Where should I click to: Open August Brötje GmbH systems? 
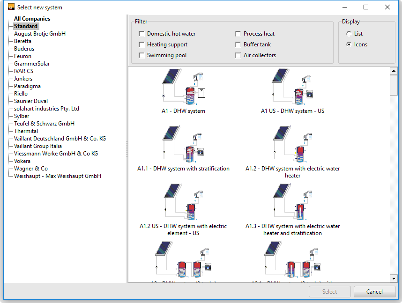click(x=40, y=34)
